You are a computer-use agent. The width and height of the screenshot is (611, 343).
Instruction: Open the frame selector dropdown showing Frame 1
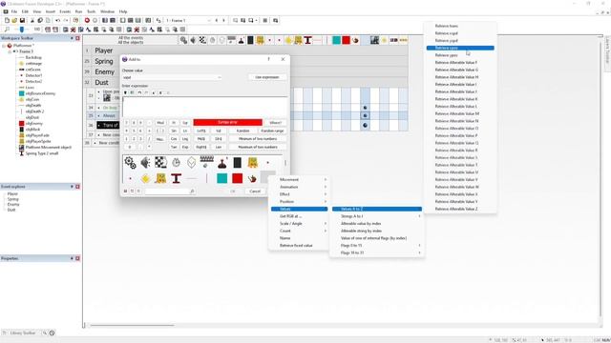(188, 20)
